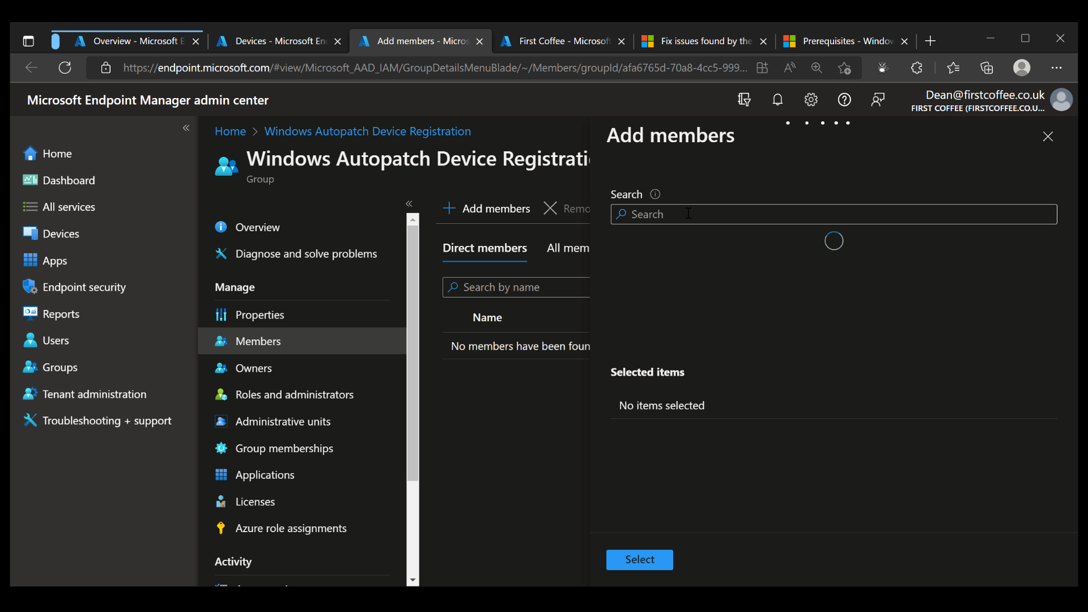
Task: Close the Add members pane
Action: point(1047,136)
